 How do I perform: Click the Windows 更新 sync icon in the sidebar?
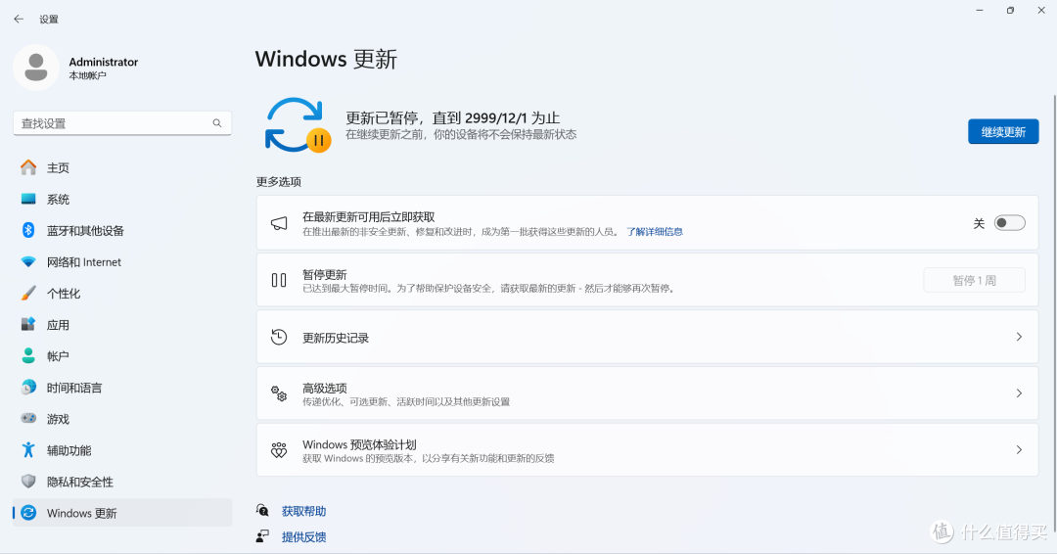28,513
